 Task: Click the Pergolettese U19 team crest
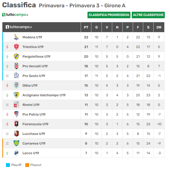pos(16,56)
